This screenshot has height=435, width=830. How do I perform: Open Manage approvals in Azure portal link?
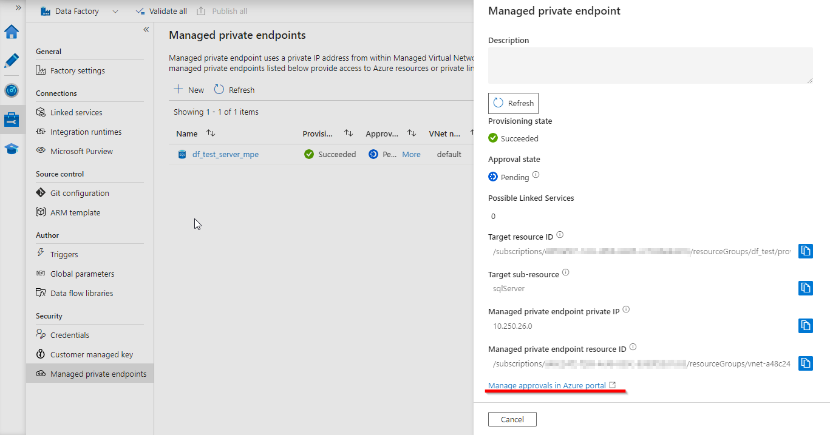tap(551, 385)
